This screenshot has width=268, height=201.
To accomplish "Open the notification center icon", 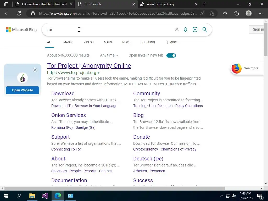I will (260, 196).
